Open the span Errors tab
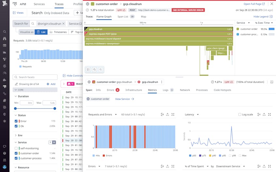This screenshot has height=172, width=276. coord(113,90)
